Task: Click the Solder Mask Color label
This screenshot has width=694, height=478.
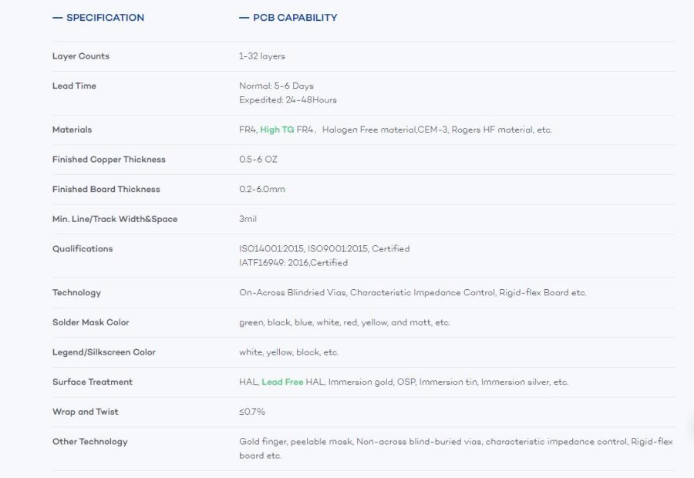Action: [x=91, y=323]
